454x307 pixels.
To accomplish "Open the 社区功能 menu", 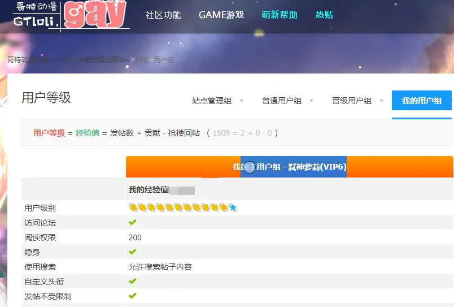I will click(163, 15).
